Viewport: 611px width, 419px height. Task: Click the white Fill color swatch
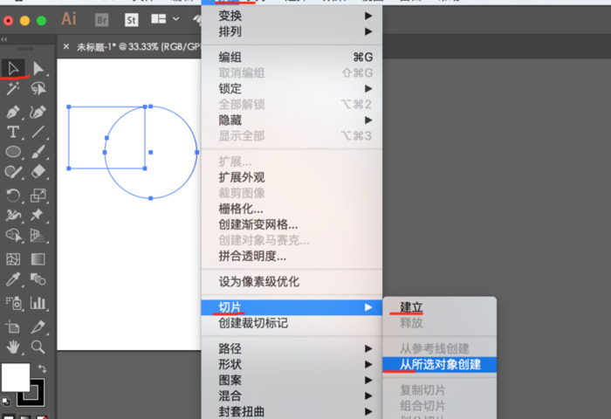(x=16, y=377)
